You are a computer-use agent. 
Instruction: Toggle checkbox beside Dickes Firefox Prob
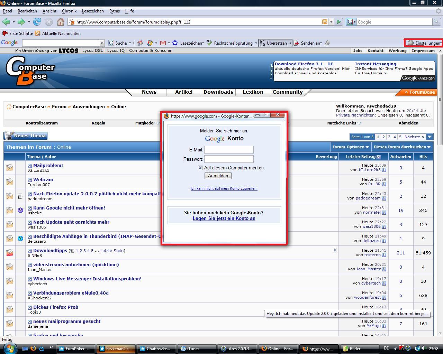coord(30,307)
